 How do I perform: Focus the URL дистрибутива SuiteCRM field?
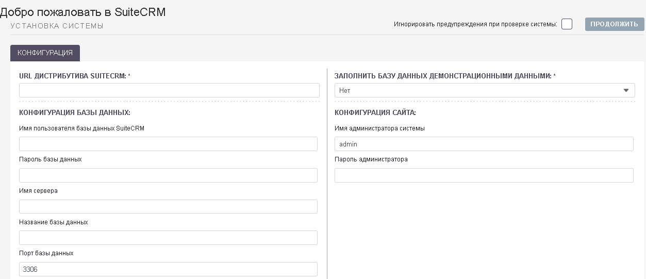coord(169,90)
